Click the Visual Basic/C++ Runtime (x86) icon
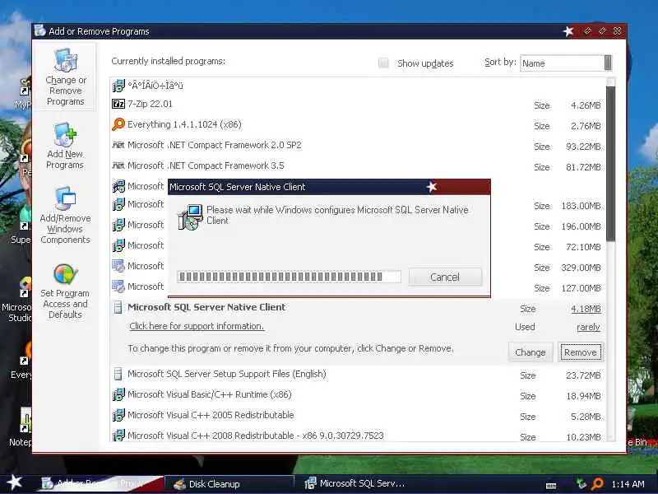Image resolution: width=658 pixels, height=494 pixels. (x=118, y=394)
